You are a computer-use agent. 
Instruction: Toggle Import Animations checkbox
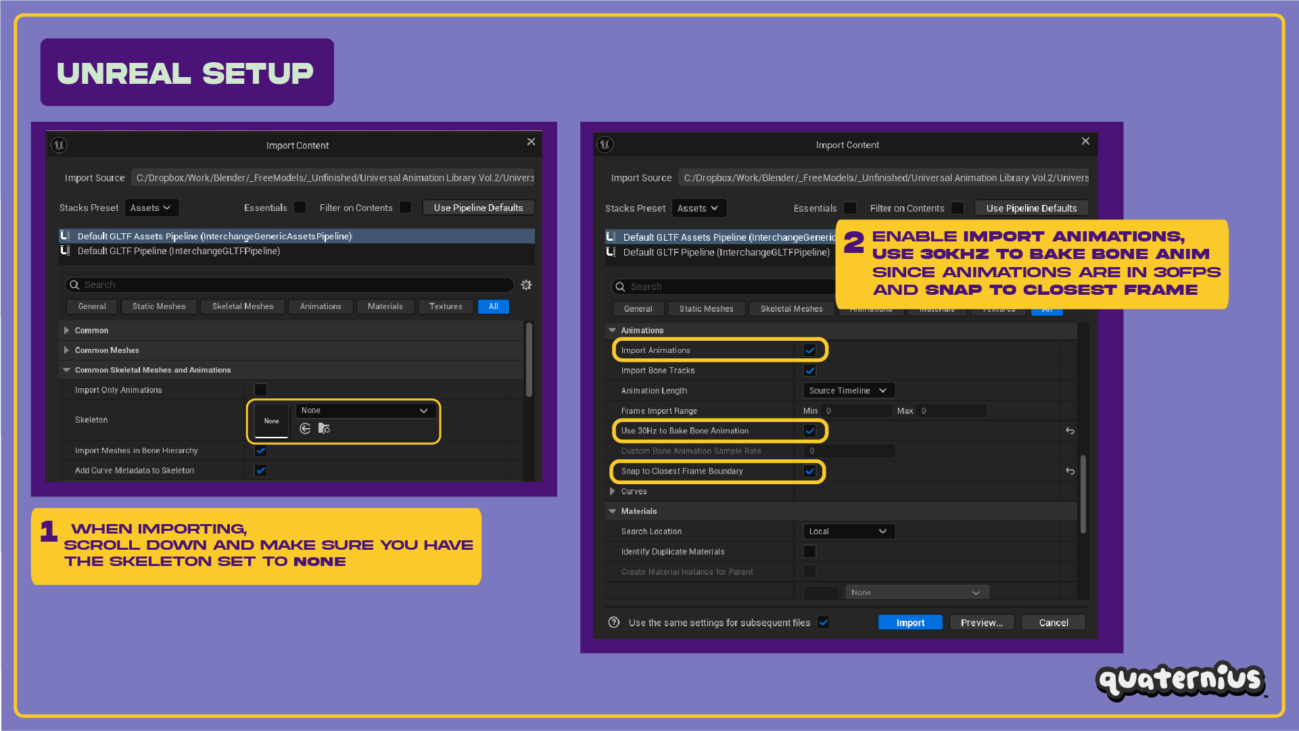[x=809, y=350]
